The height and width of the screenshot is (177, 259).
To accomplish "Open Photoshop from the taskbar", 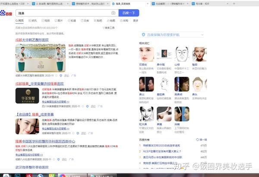I will (17, 176).
